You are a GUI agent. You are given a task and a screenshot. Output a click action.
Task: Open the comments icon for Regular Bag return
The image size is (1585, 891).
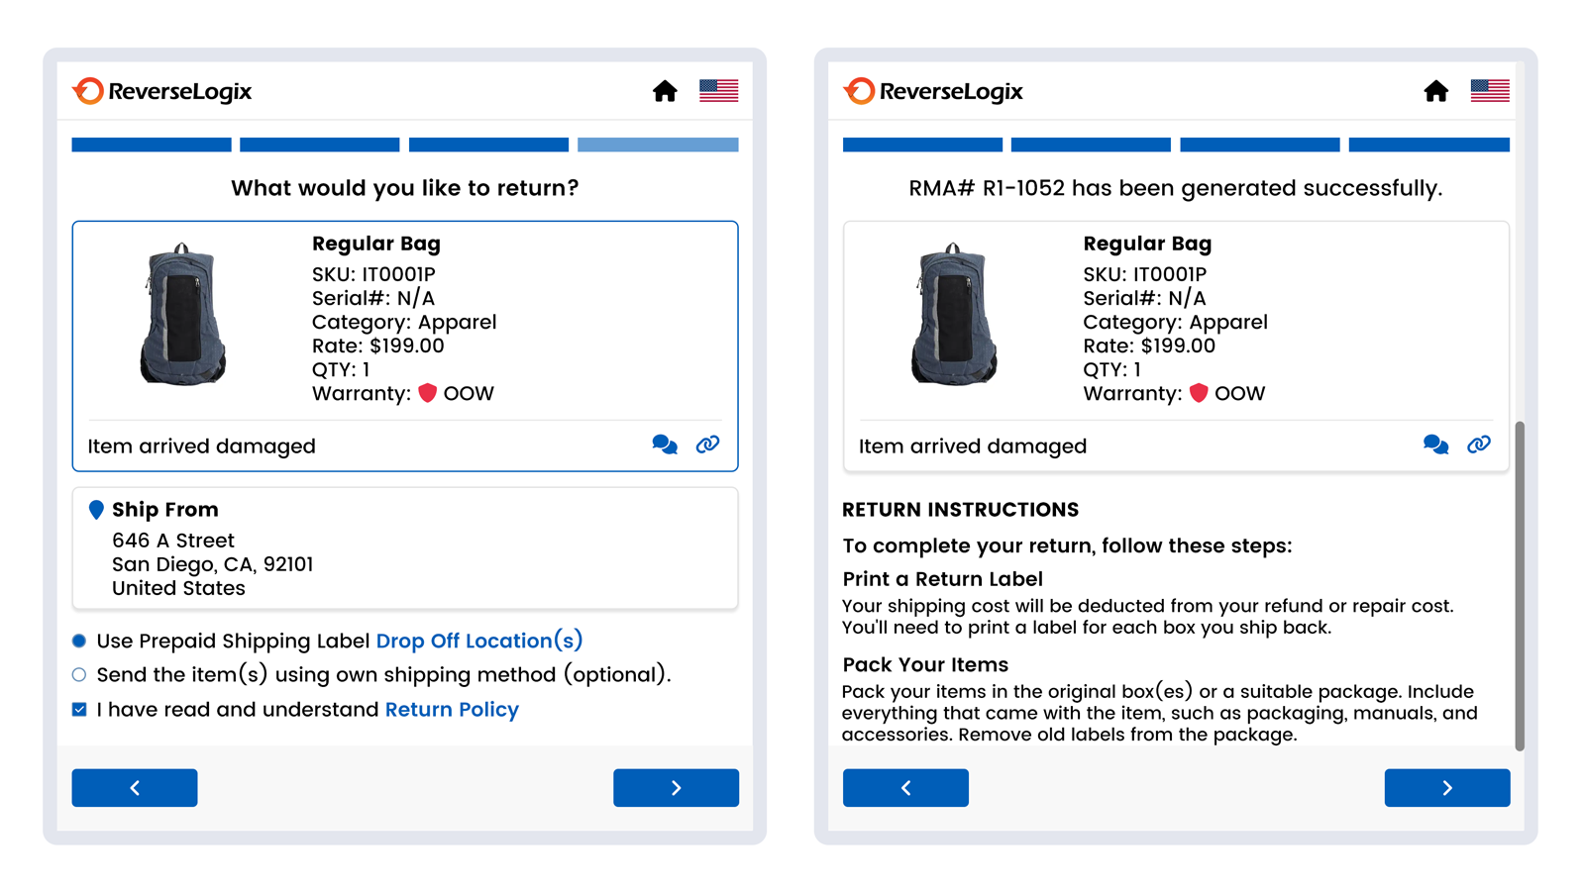coord(664,445)
